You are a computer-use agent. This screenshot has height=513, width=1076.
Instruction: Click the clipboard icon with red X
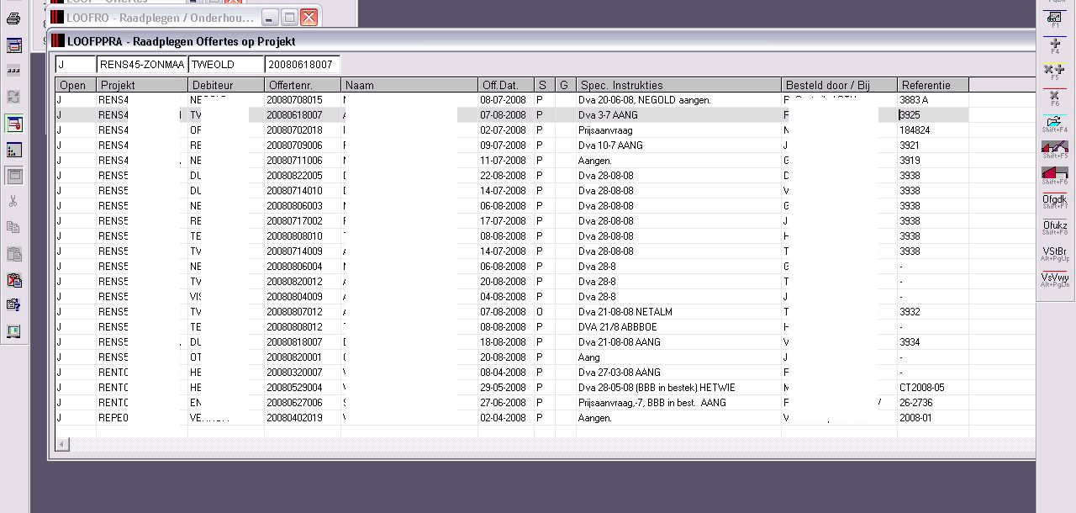(x=13, y=280)
